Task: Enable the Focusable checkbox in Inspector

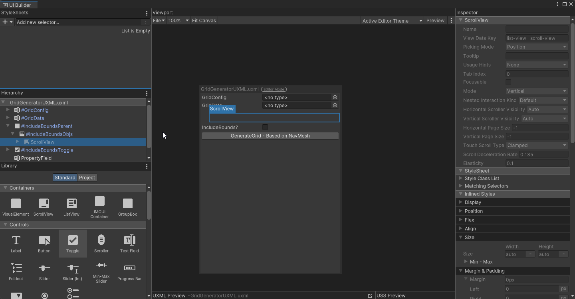Action: click(508, 82)
